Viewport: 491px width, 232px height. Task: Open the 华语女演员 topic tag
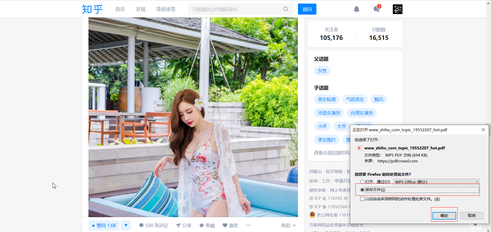329,113
